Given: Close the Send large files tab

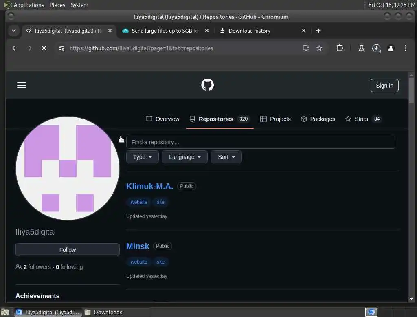Looking at the screenshot, I should (207, 31).
